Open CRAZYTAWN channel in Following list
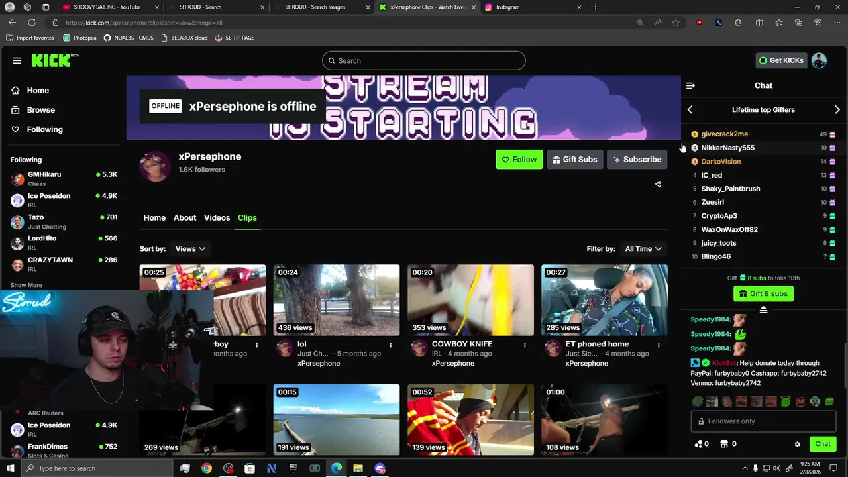 (x=64, y=264)
